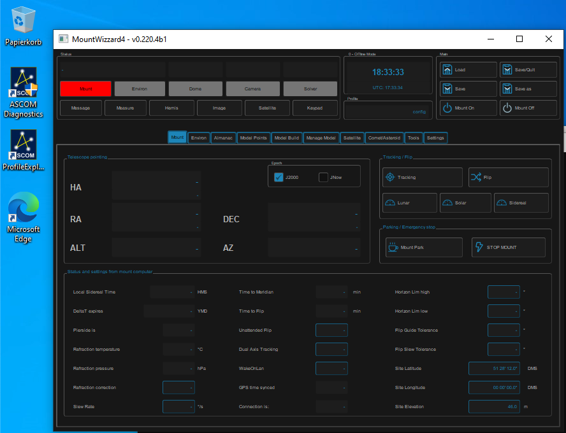Click the red Mount status button
This screenshot has width=566, height=433.
(x=85, y=89)
